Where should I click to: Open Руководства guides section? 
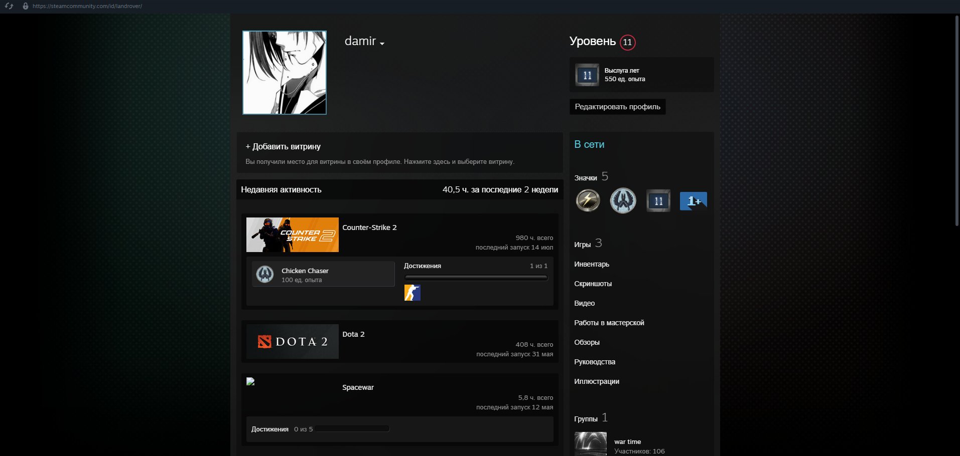595,362
